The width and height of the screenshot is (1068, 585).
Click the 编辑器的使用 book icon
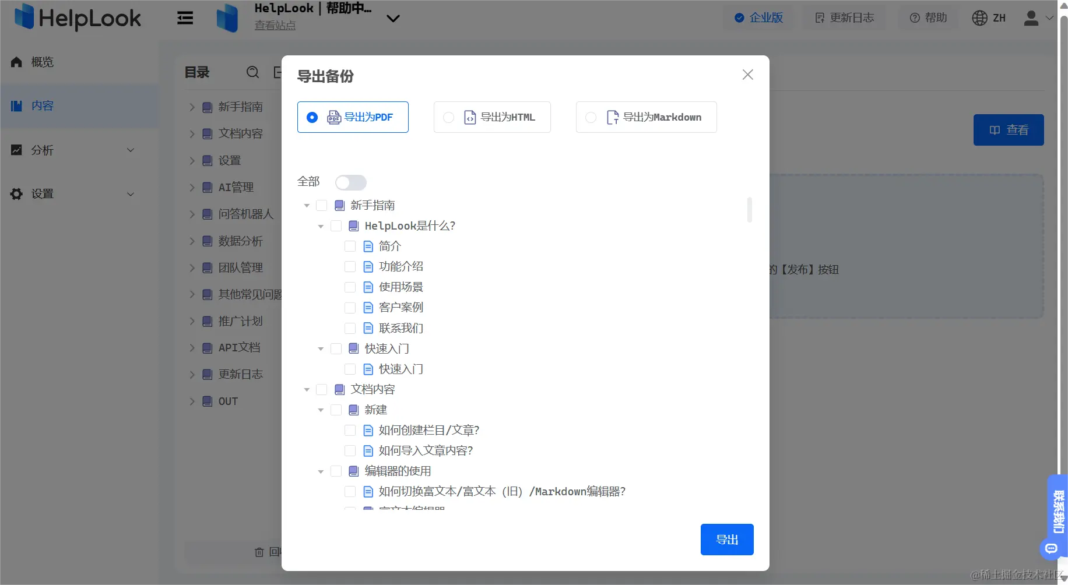click(353, 471)
